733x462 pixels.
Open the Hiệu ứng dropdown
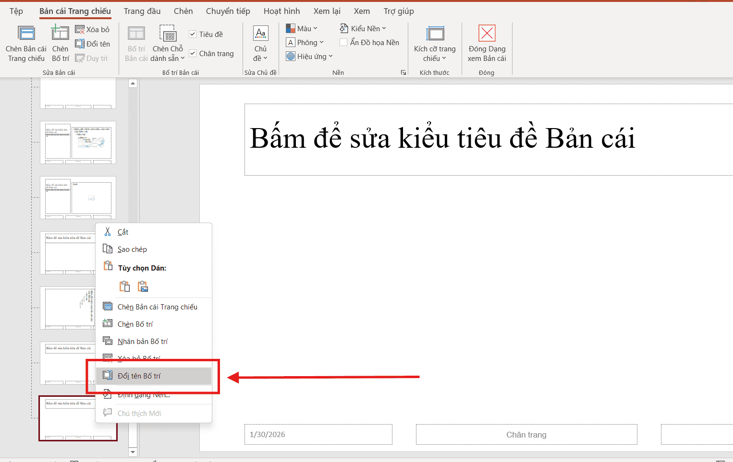tap(310, 56)
